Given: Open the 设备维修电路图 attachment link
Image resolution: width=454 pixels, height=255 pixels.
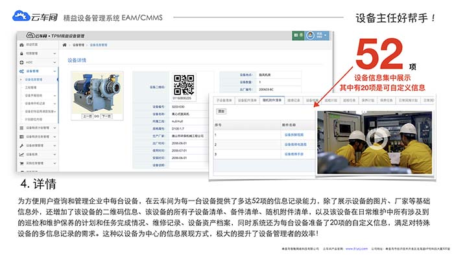Looking at the screenshot, I should coord(295,144).
